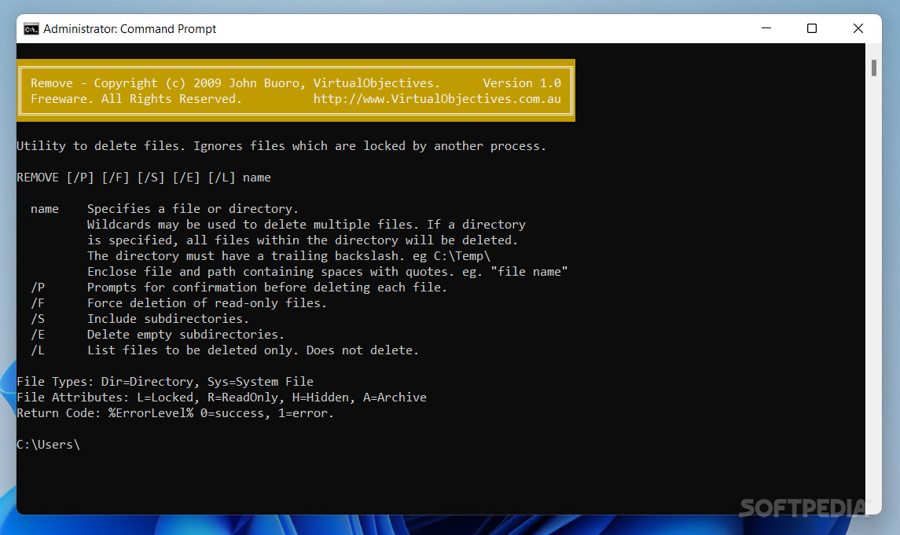This screenshot has width=900, height=535.
Task: Click the 'C:\Users\' prompt line
Action: 48,445
